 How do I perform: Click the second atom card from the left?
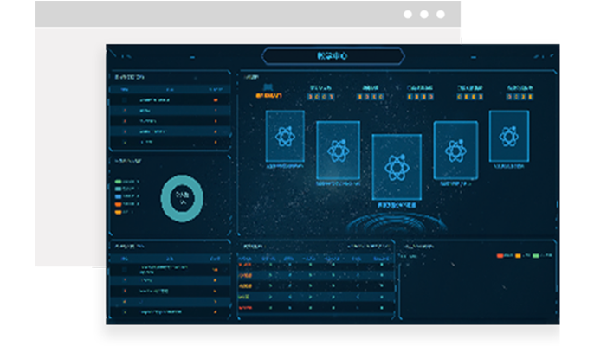click(x=338, y=151)
